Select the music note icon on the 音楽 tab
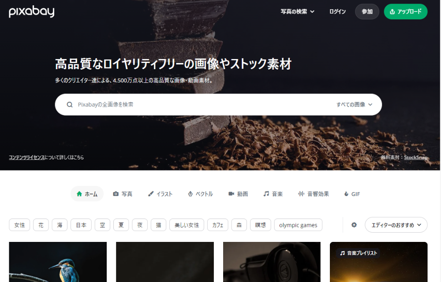 266,193
